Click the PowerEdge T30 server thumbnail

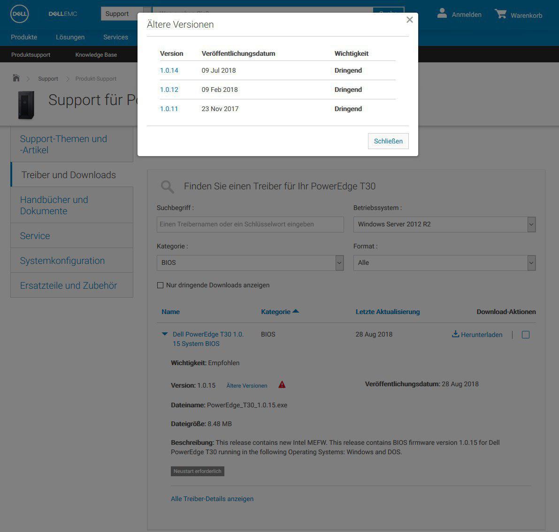pyautogui.click(x=26, y=105)
